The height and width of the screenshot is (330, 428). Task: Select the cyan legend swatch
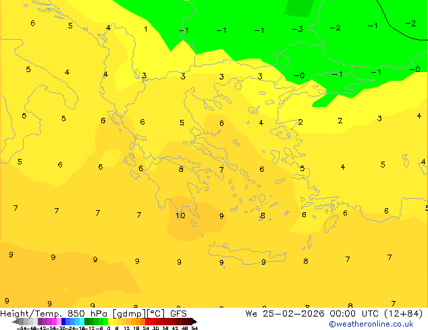(82, 321)
